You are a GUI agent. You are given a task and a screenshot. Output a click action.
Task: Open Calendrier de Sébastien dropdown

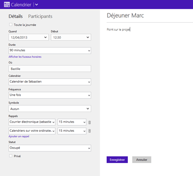tap(50, 82)
